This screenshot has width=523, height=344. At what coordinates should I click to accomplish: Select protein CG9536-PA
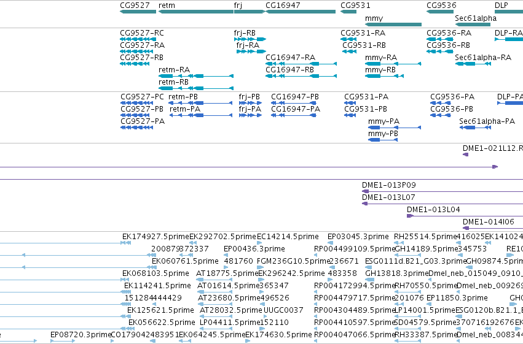[441, 103]
